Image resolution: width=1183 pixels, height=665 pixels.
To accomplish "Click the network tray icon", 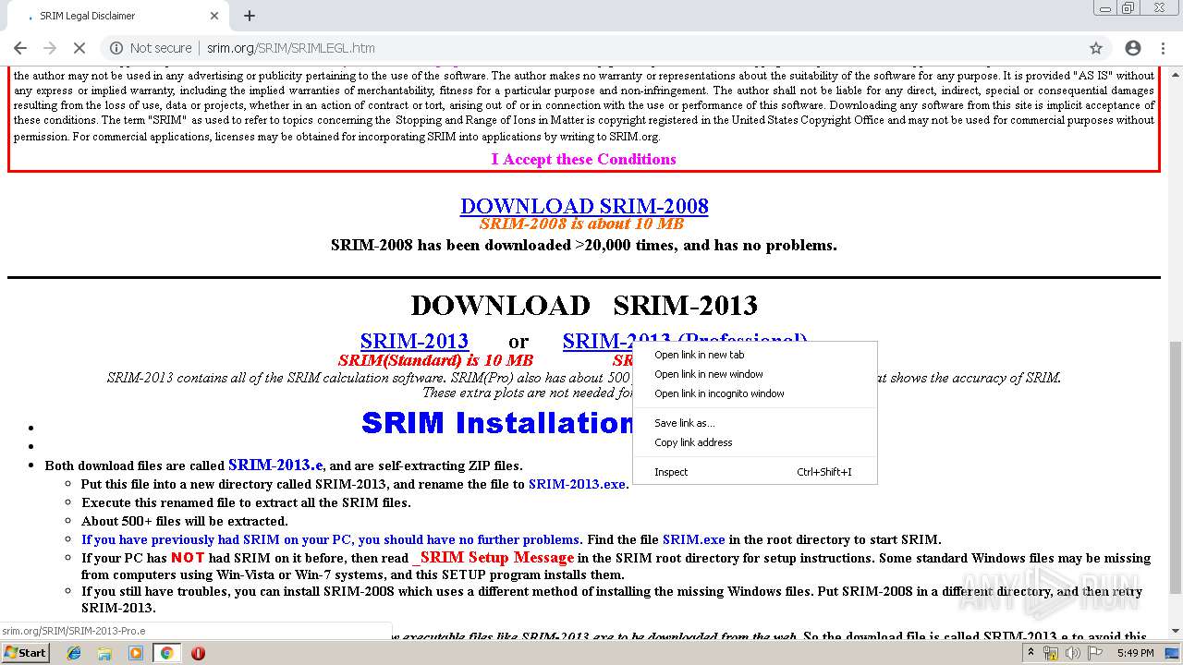I will tap(1051, 653).
